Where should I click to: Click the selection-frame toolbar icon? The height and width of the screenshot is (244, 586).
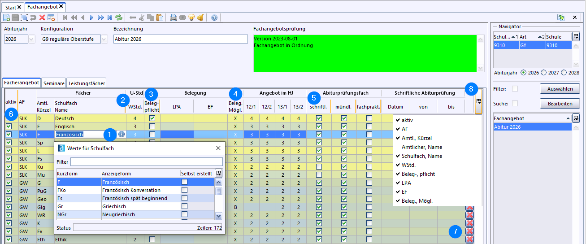(x=24, y=17)
